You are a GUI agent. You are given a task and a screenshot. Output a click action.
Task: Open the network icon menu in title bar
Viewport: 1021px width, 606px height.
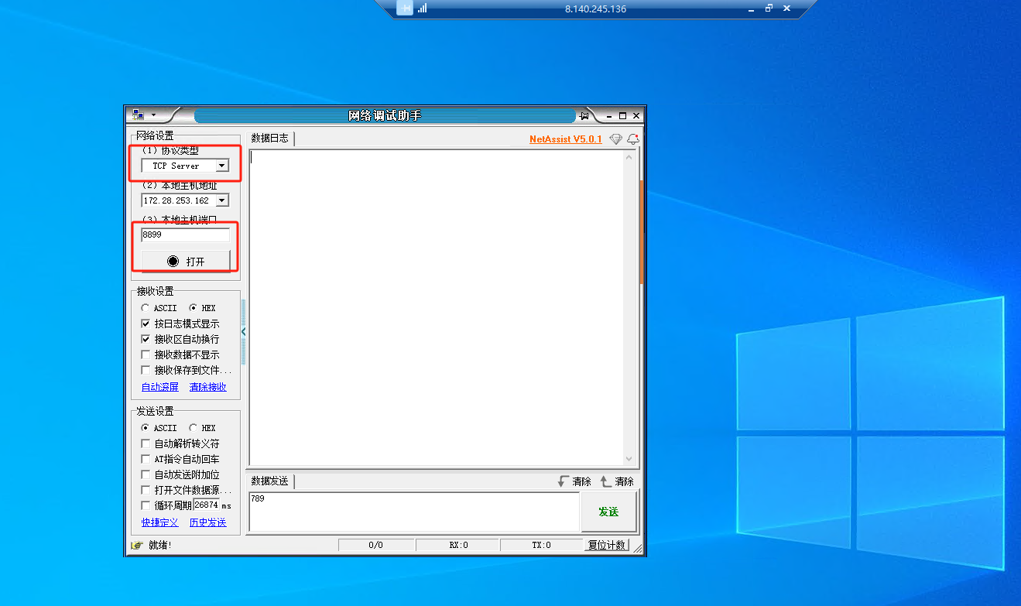[142, 115]
